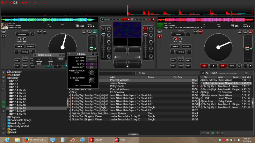Click deck 2 SYNC button
255x143 pixels.
click(x=232, y=66)
